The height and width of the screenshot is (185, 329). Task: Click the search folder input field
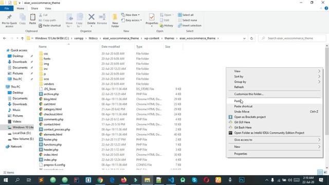pos(293,39)
